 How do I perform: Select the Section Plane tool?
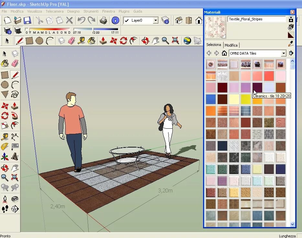(x=15, y=209)
